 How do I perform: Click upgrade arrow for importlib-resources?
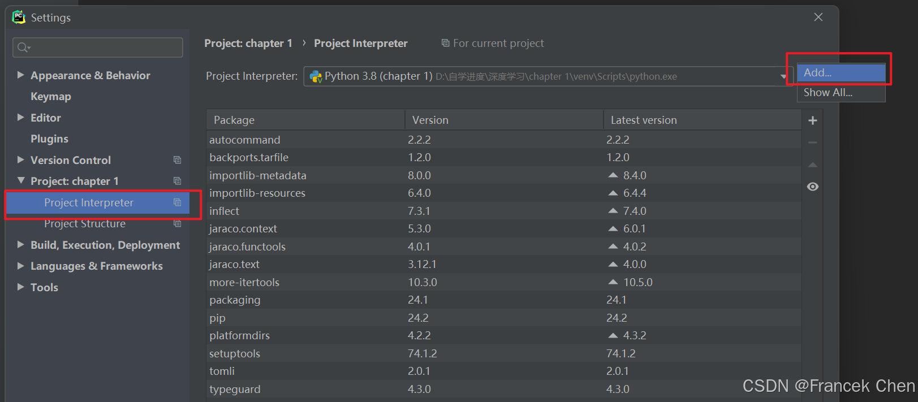tap(613, 193)
